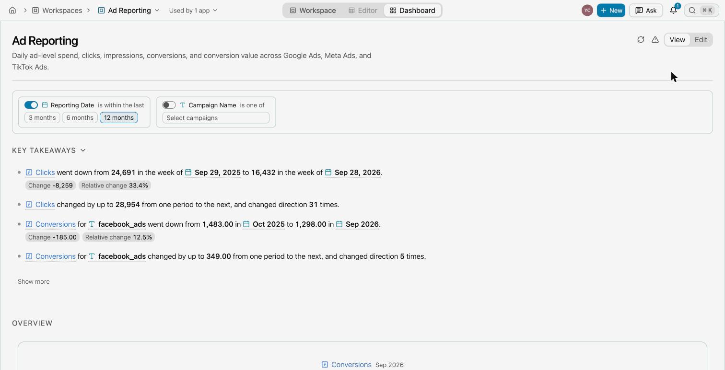
Task: Click the New button
Action: pos(611,10)
